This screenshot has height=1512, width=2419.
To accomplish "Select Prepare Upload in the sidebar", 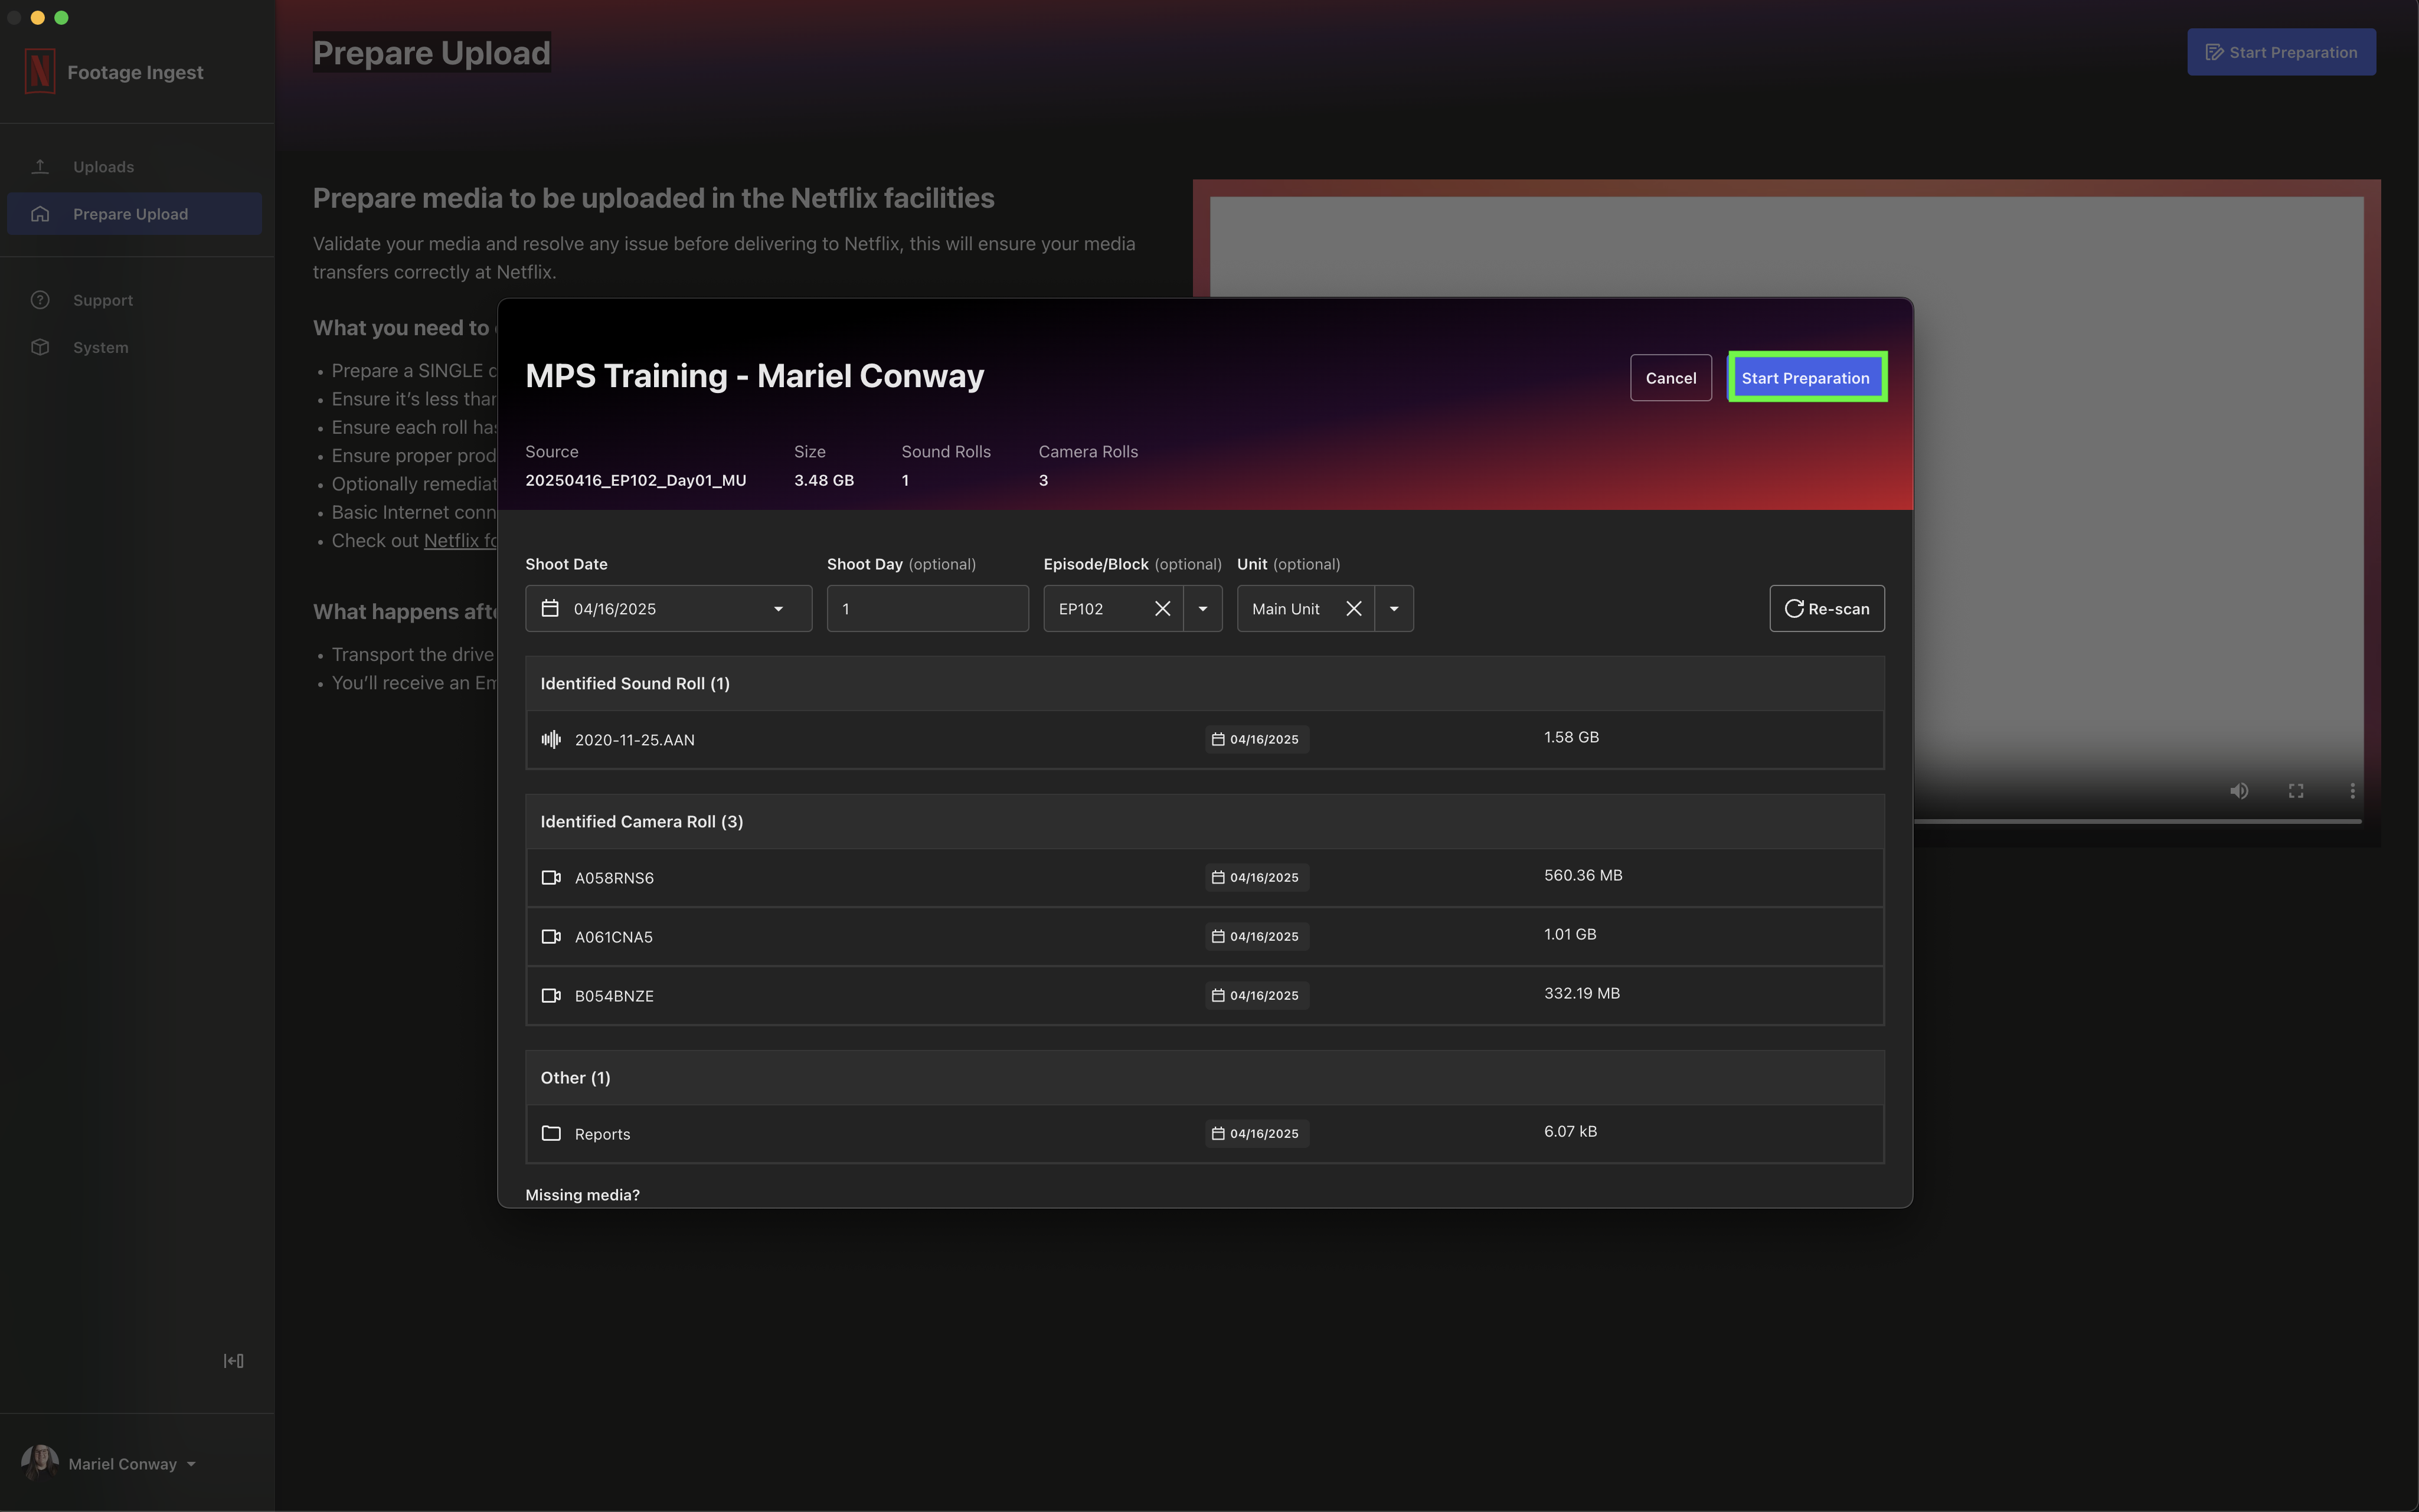I will [x=134, y=214].
